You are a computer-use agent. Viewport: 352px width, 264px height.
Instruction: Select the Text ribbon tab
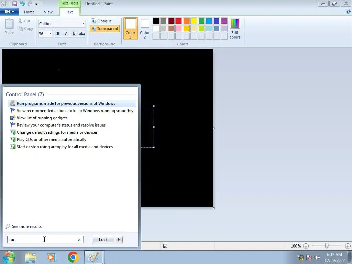coord(69,12)
